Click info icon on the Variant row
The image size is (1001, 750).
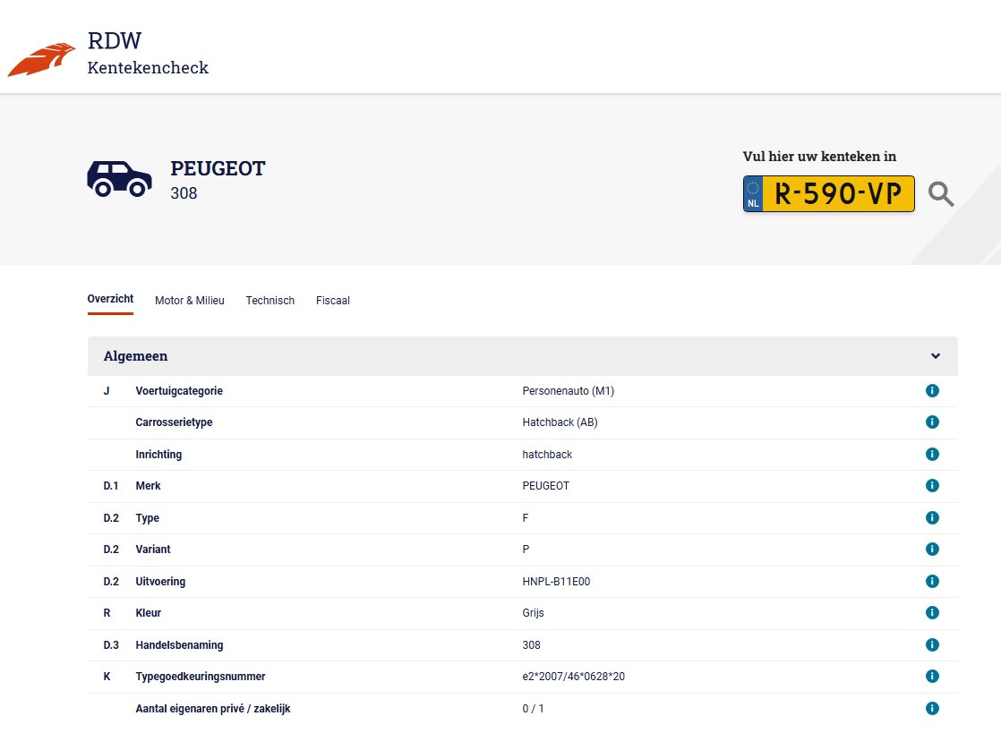click(x=932, y=549)
